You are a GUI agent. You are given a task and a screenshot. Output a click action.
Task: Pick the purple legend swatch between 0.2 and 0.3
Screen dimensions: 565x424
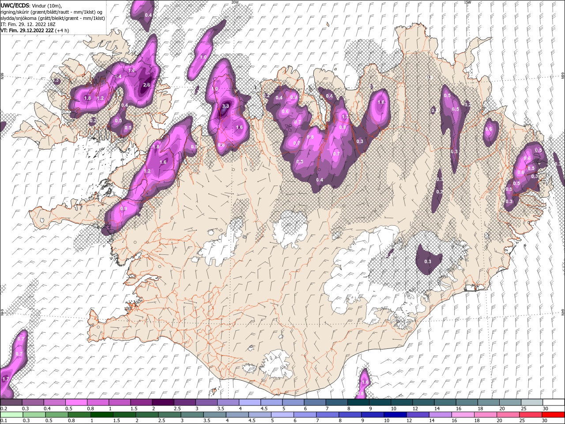pos(11,402)
